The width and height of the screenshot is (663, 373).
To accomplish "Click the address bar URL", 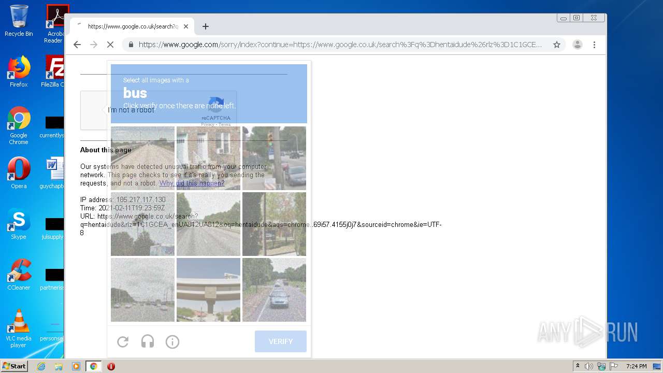I will point(340,45).
